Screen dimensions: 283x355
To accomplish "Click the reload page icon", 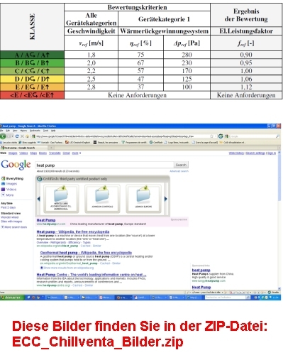I will point(17,136).
